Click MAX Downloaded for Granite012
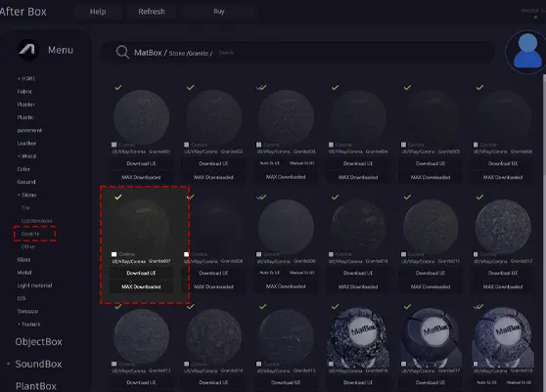 coord(503,287)
